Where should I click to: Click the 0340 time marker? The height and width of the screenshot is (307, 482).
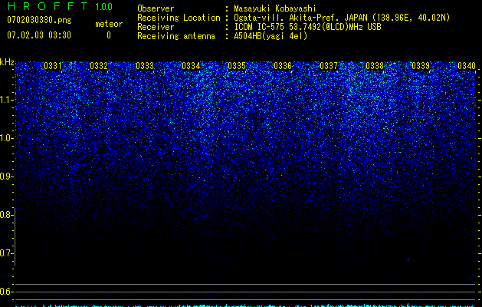467,66
